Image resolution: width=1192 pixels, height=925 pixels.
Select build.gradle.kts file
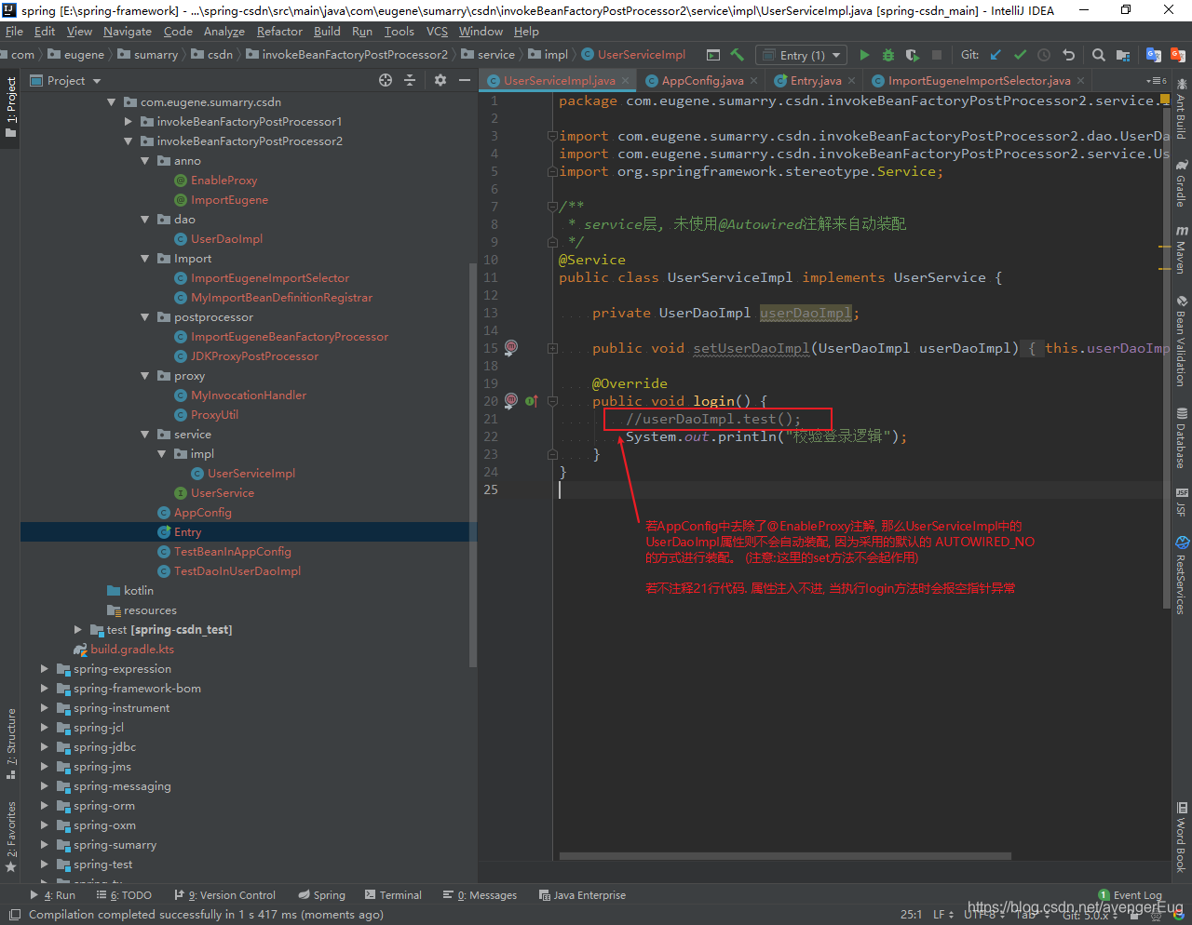[132, 650]
